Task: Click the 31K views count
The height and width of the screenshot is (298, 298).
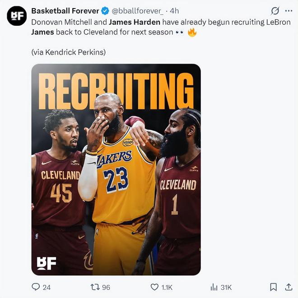Action: click(226, 287)
